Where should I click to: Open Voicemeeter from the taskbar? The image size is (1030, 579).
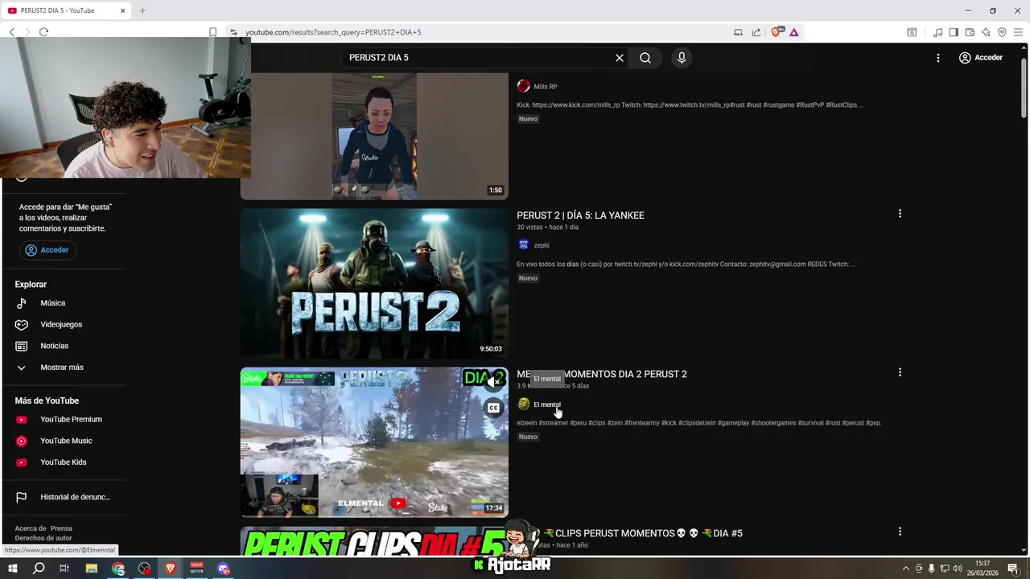pos(196,569)
